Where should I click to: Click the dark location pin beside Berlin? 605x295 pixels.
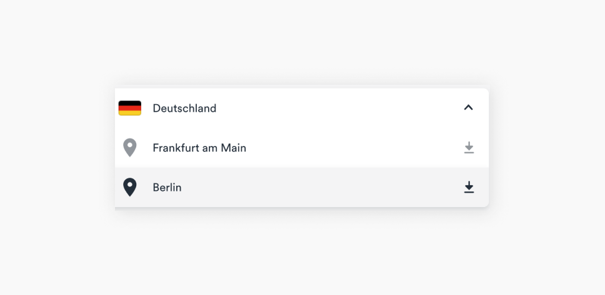[129, 187]
